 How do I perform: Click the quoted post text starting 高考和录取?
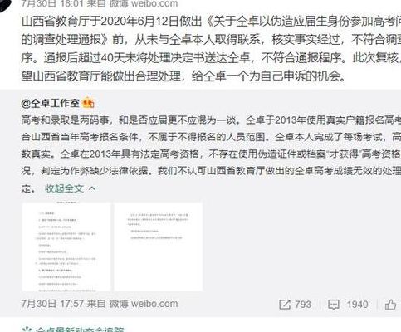[x=211, y=154]
